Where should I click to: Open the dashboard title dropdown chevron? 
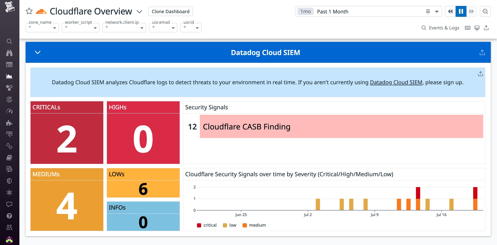pyautogui.click(x=140, y=12)
